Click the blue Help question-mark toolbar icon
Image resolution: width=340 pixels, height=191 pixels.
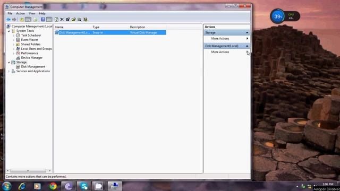[x=43, y=20]
